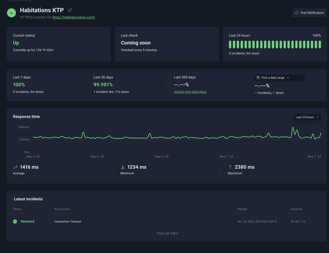Click the Last 30 days 99.981% value
Viewport: 329px width, 253px height.
pos(103,85)
